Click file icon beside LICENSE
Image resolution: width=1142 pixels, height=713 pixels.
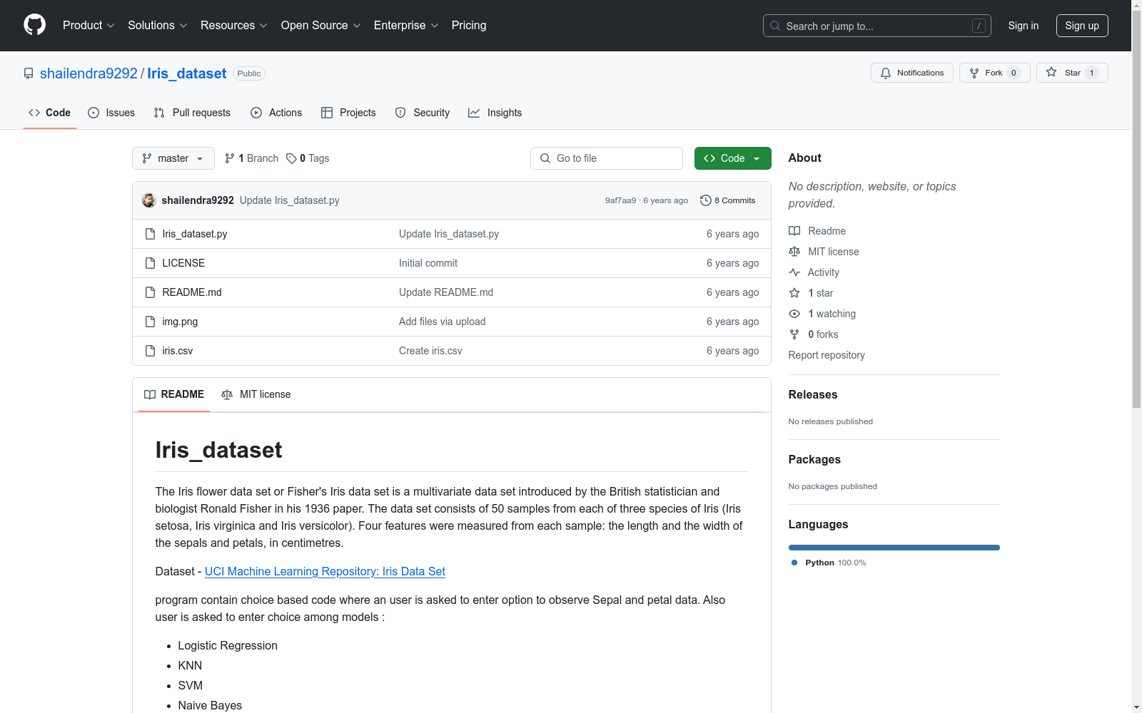[x=150, y=263]
